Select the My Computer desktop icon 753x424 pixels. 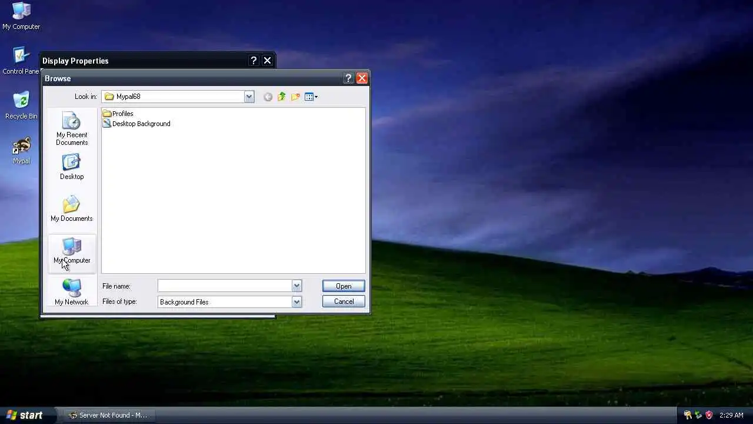[21, 16]
